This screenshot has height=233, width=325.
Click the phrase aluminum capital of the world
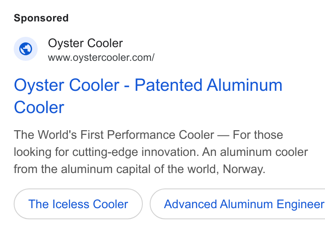tap(140, 169)
